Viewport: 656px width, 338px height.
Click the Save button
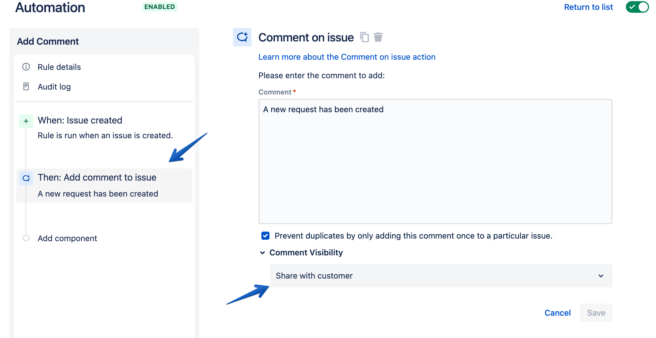coord(596,313)
